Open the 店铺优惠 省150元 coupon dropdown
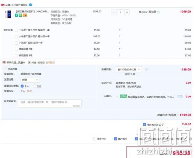 click(x=129, y=69)
